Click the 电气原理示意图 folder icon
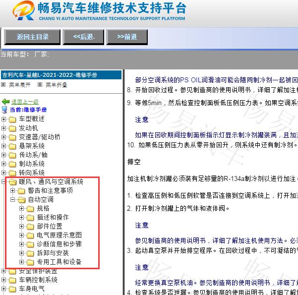298x295 pixels. (x=30, y=236)
